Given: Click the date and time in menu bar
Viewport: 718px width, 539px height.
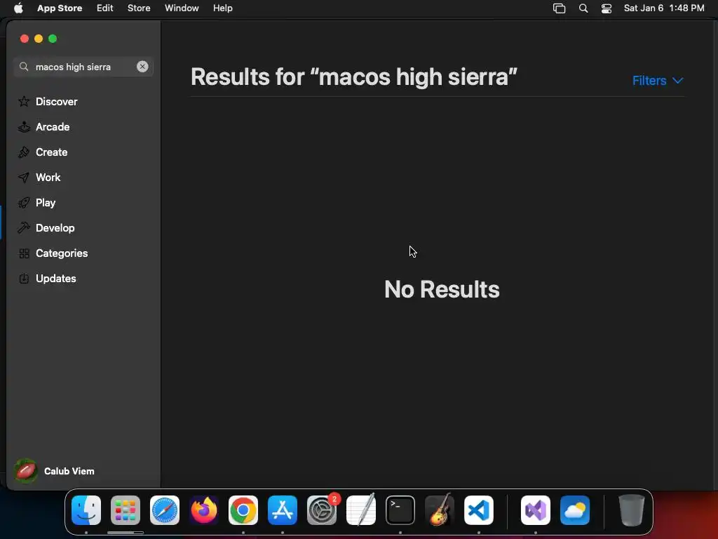Looking at the screenshot, I should pyautogui.click(x=664, y=8).
